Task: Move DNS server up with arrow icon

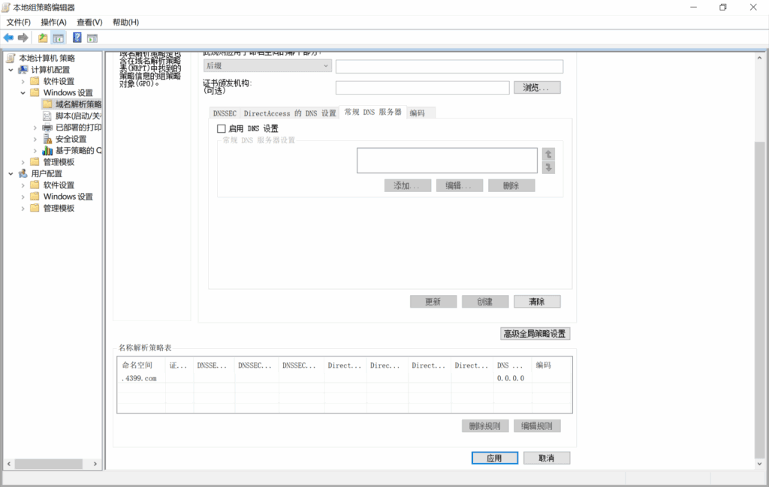Action: [x=548, y=154]
